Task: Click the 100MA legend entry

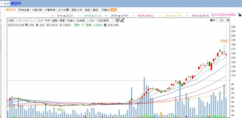Action: (x=173, y=16)
